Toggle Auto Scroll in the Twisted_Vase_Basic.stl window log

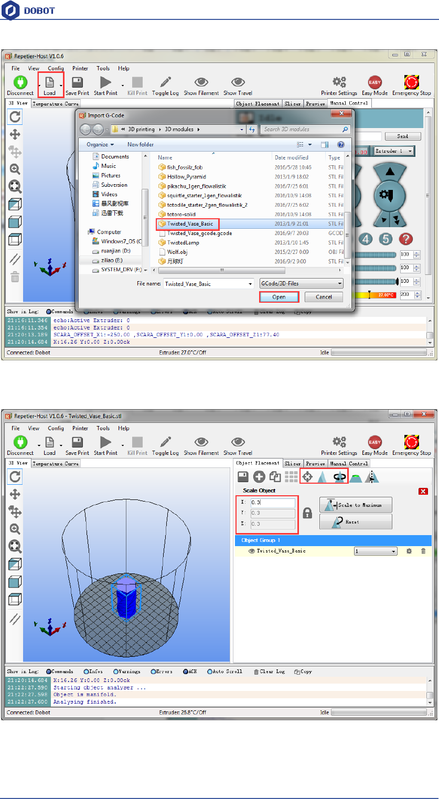pyautogui.click(x=224, y=672)
